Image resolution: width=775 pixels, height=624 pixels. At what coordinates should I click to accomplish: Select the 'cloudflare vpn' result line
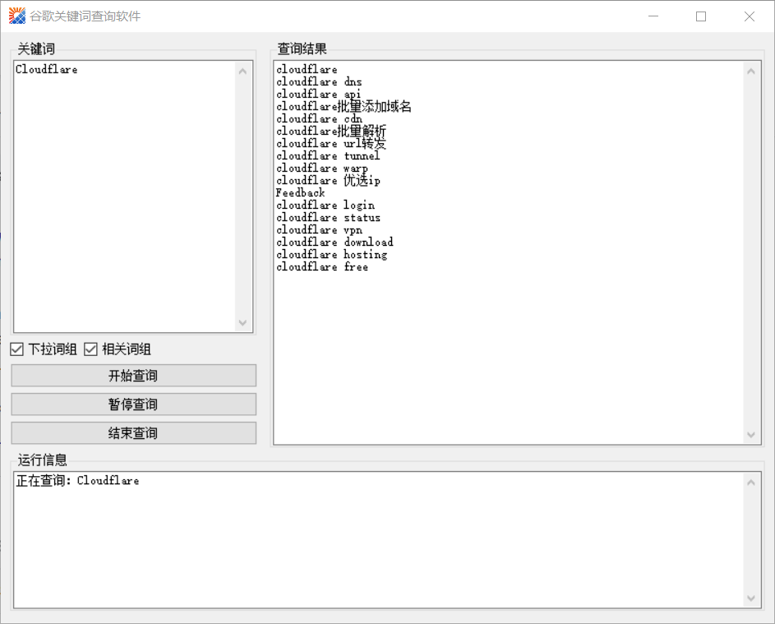[x=319, y=230]
